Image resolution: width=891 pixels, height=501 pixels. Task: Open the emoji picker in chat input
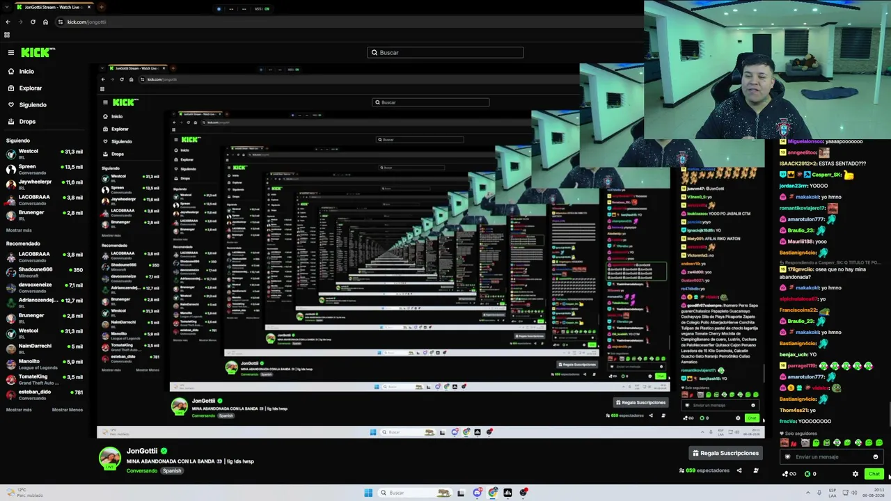876,457
